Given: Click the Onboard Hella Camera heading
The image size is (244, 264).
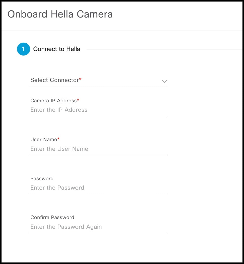Looking at the screenshot, I should (x=60, y=14).
